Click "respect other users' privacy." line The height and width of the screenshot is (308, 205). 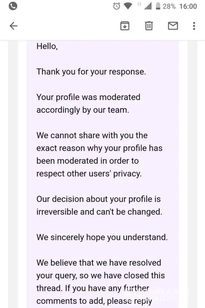pos(89,173)
